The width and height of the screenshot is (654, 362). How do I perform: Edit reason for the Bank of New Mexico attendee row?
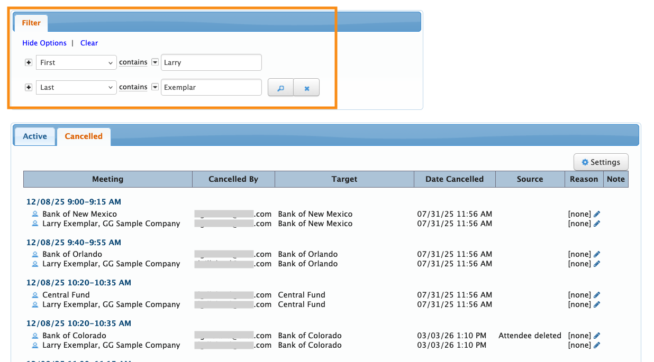tap(597, 214)
